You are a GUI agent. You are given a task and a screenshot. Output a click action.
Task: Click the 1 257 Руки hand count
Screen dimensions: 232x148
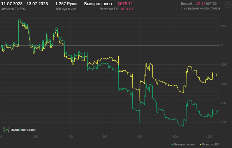point(66,4)
